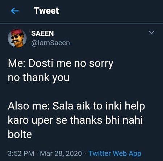Select the word 'sorry' in the first line

[x=101, y=64]
